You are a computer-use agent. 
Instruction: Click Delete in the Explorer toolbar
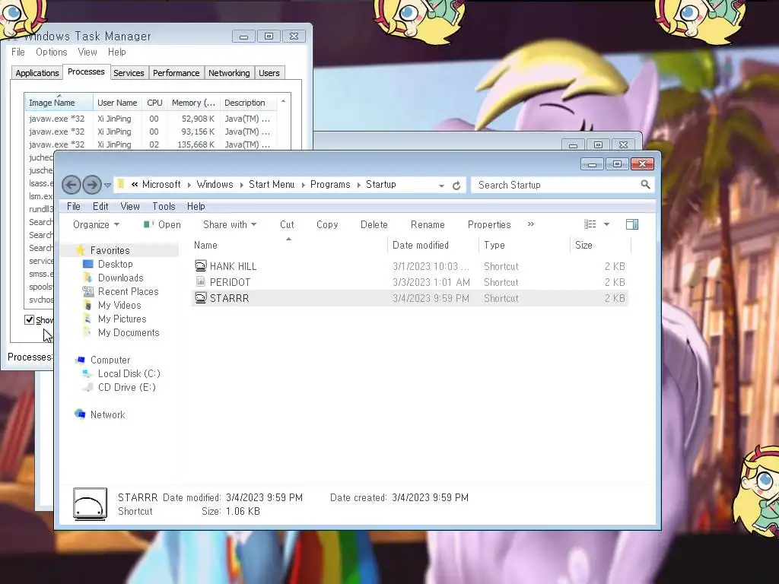(374, 224)
